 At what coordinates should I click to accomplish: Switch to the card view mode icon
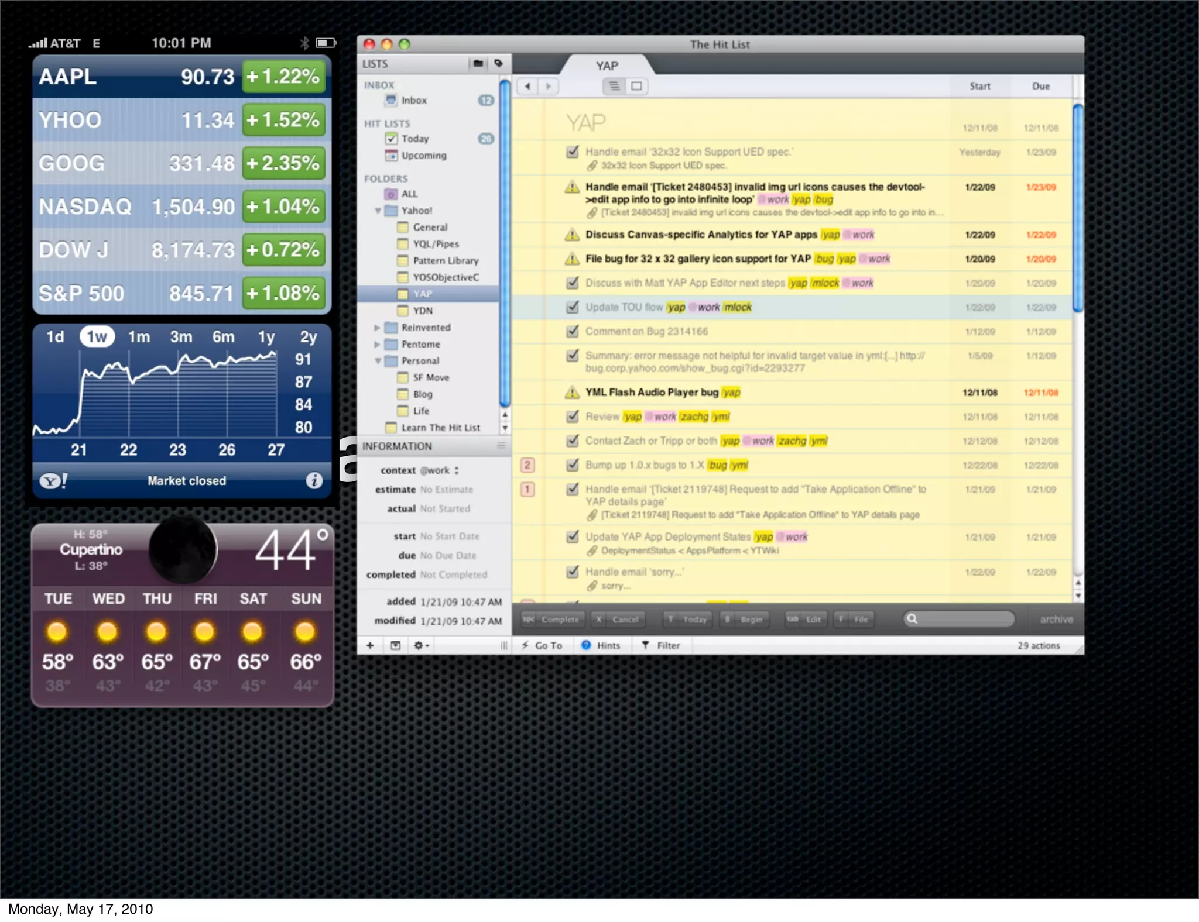[x=636, y=86]
